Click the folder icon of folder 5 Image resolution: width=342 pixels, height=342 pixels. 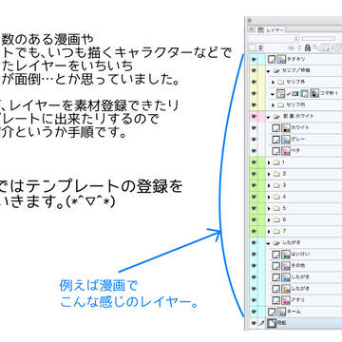(x=277, y=208)
